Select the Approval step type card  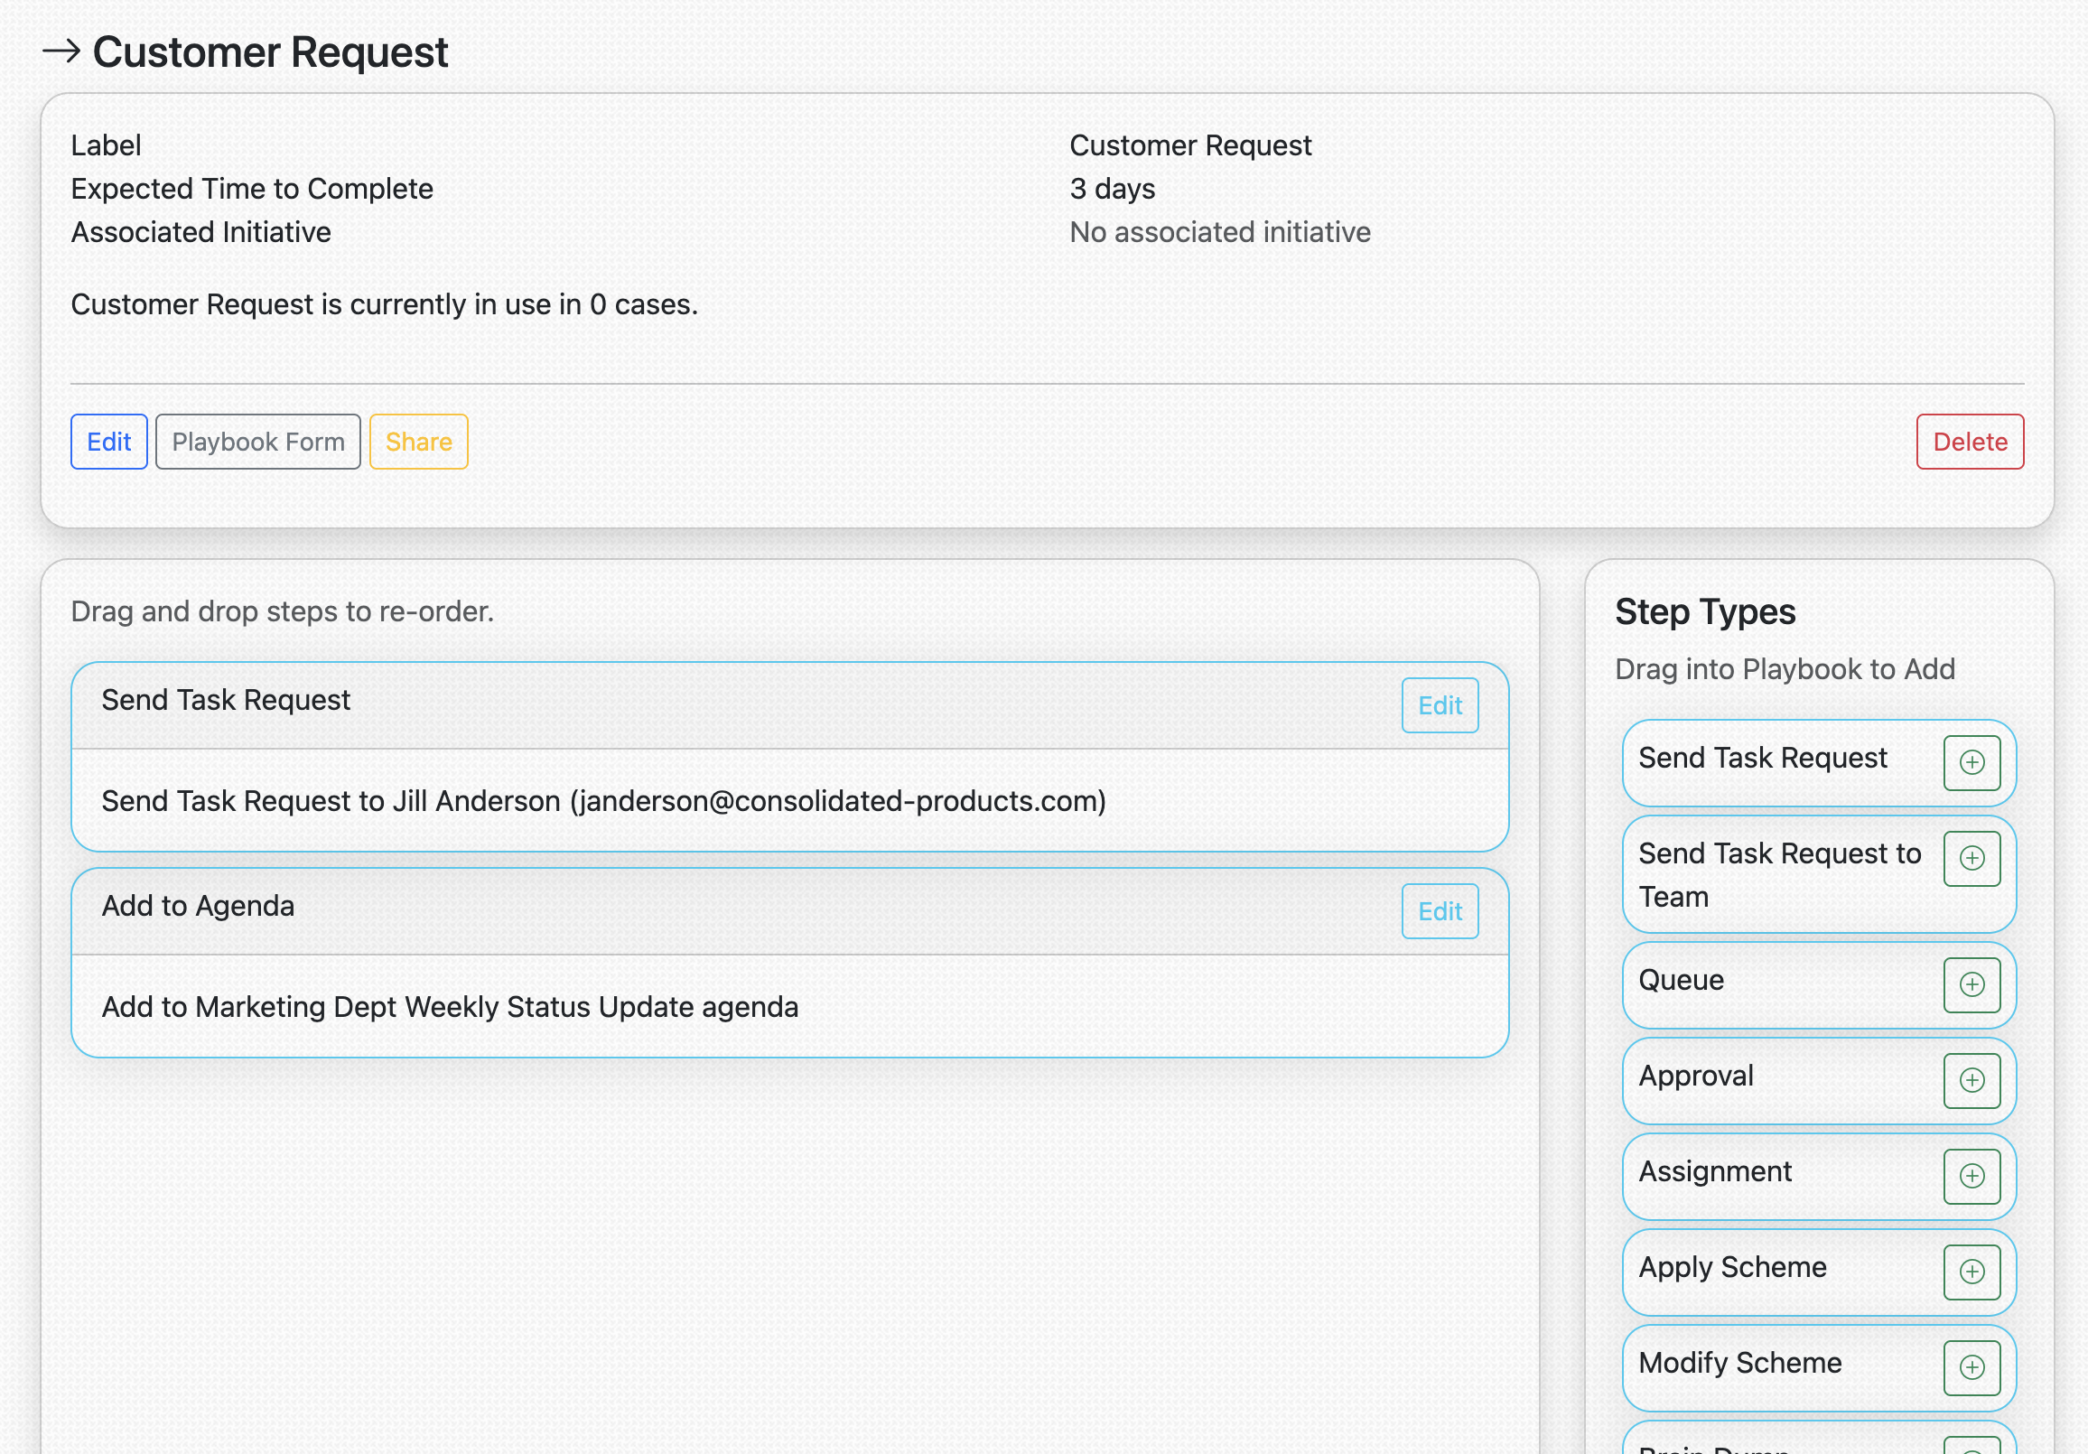click(x=1695, y=1076)
